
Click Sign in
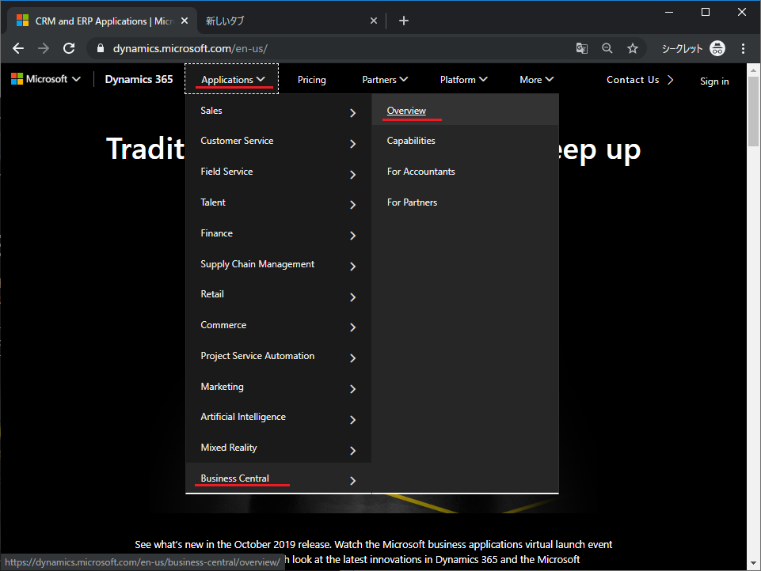(714, 81)
